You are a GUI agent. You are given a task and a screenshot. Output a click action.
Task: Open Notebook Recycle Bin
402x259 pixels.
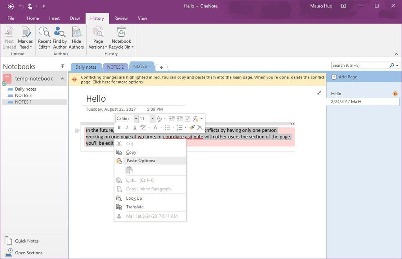[x=121, y=37]
